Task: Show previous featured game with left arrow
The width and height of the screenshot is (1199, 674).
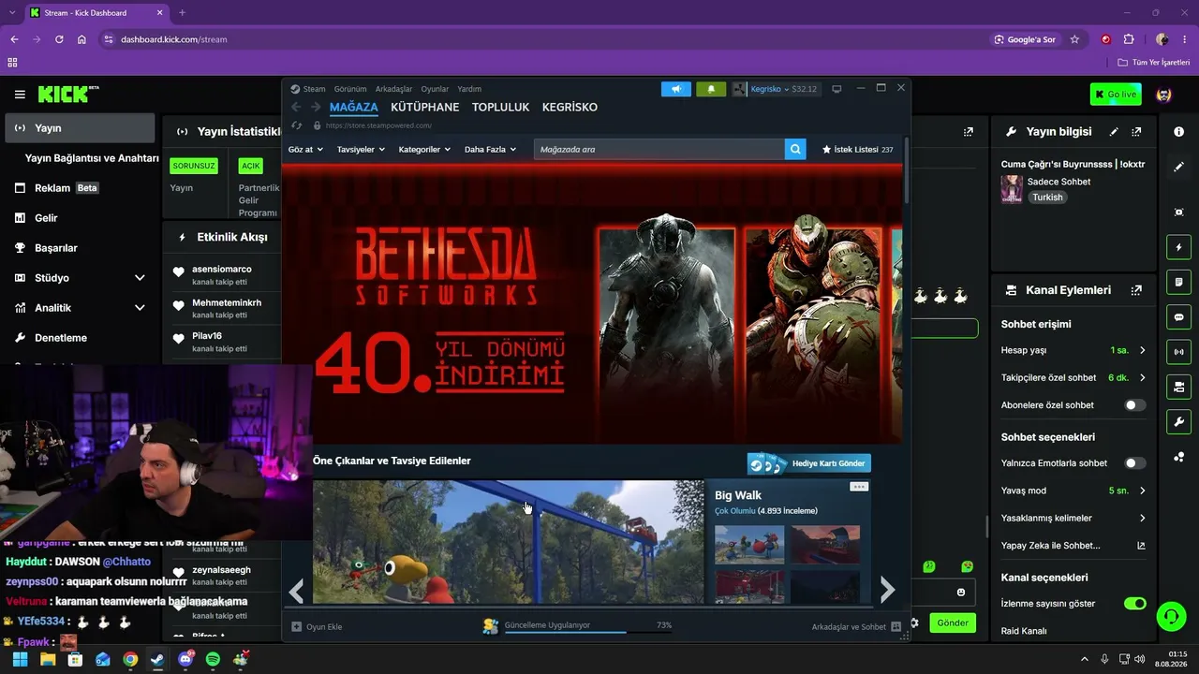Action: (x=297, y=591)
